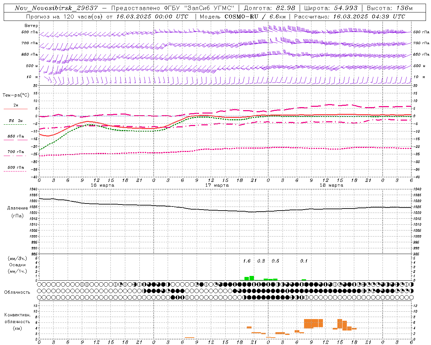Click the Рассчитано 16.03.2025 04:39 UTC timestamp

350,17
